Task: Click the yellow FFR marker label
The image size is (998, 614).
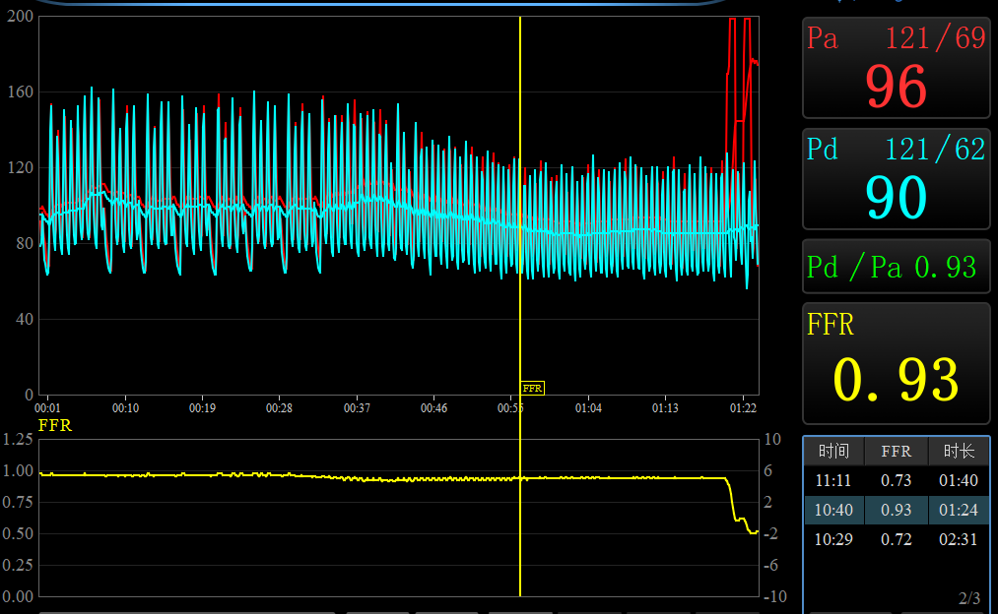Action: 532,389
